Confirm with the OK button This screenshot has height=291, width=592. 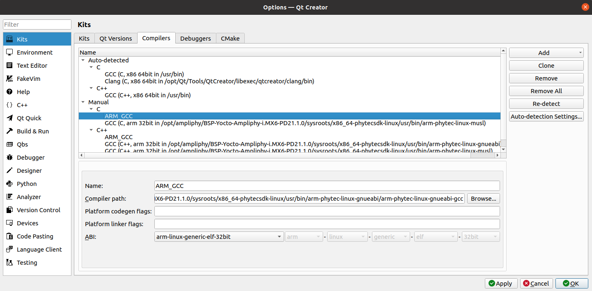click(571, 284)
